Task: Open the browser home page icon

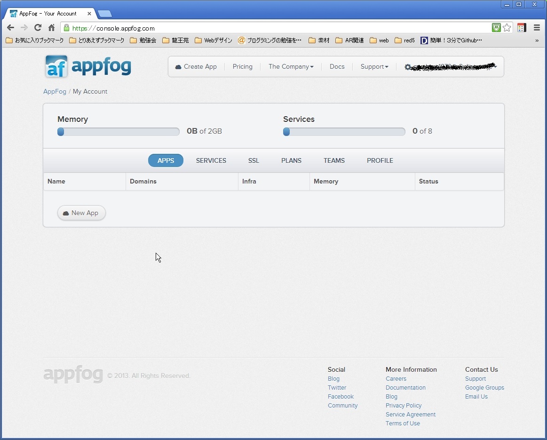Action: coord(51,28)
